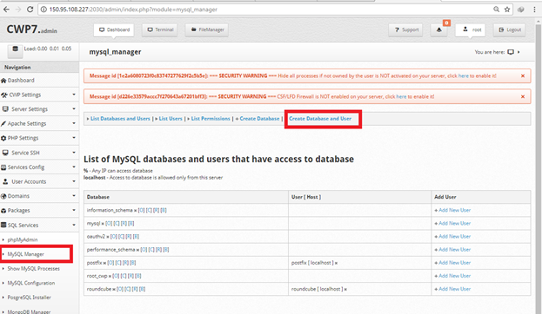This screenshot has width=542, height=314.
Task: Expand User Accounts menu
Action: 39,181
